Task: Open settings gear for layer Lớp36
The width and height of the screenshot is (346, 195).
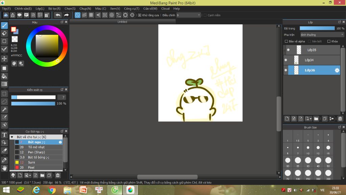Action: point(337,70)
